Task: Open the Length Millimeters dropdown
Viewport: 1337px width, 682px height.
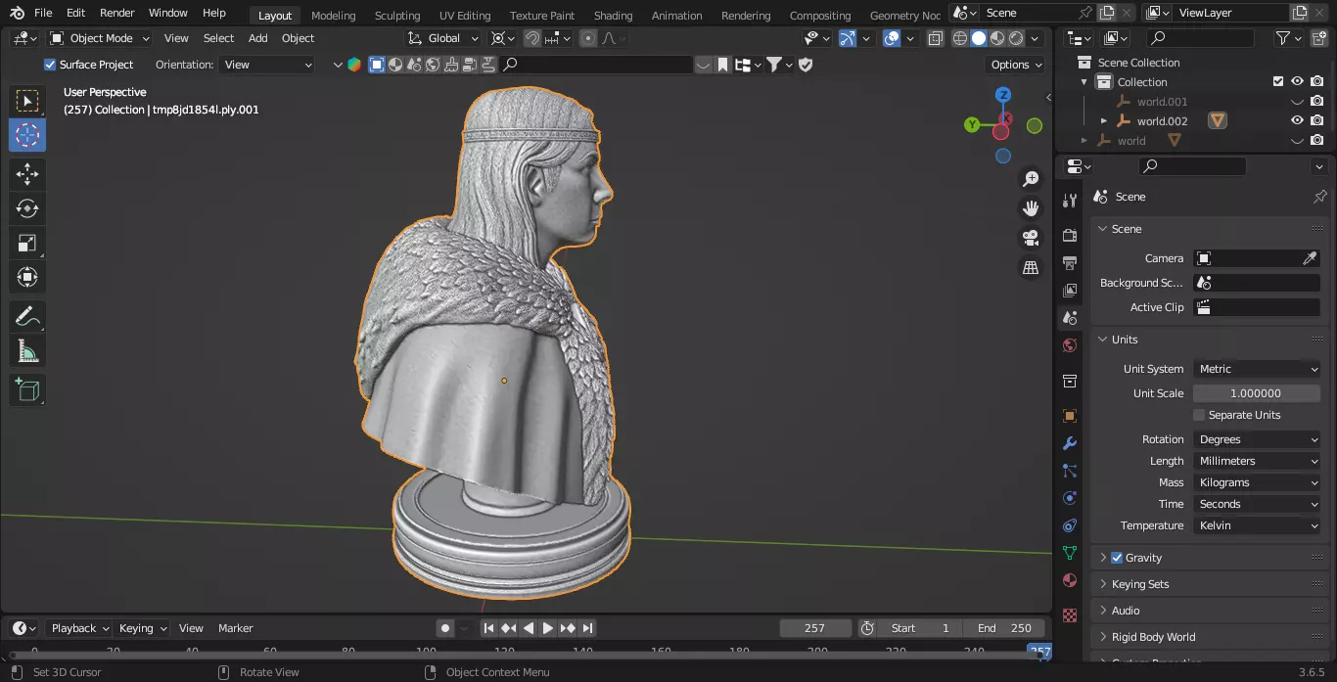Action: pyautogui.click(x=1258, y=461)
